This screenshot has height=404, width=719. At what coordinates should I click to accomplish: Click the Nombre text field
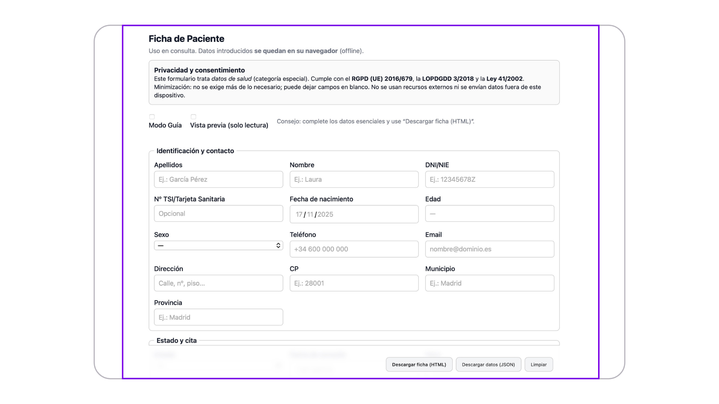pos(354,180)
